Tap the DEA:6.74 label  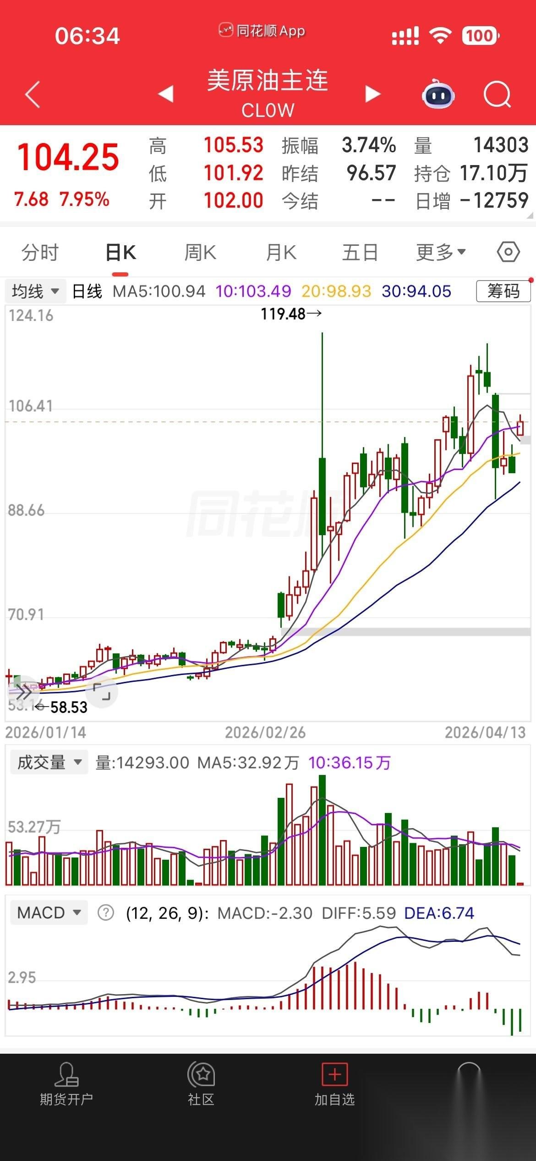(439, 913)
